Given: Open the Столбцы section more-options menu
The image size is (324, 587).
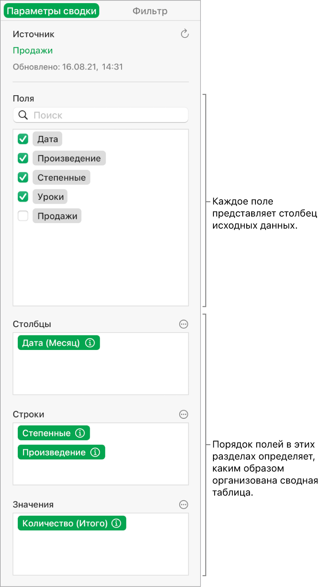Looking at the screenshot, I should [183, 324].
